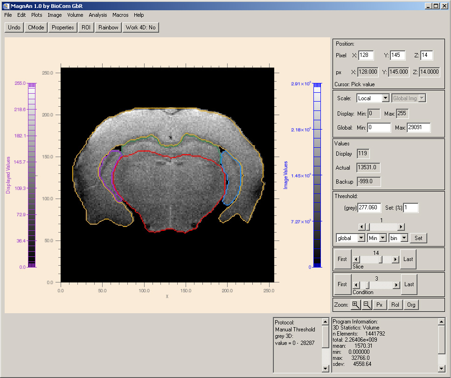Expand the threshold 'global' dropdown
Screen dimensions: 451x378
pyautogui.click(x=350, y=238)
